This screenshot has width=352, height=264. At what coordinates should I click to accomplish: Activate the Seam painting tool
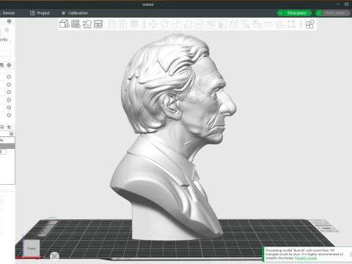click(x=234, y=24)
